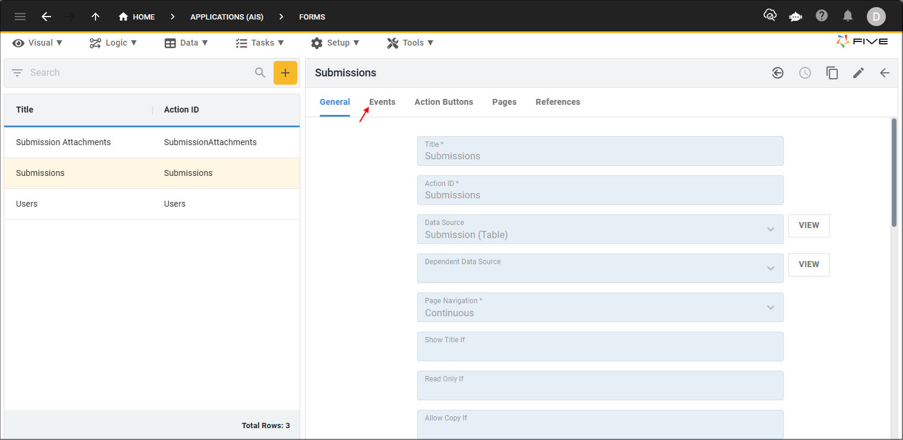Switch to the Action Buttons tab
The width and height of the screenshot is (903, 440).
tap(443, 102)
